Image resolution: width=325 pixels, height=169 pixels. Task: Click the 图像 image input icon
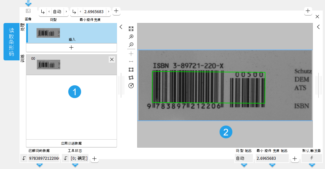tap(28, 11)
